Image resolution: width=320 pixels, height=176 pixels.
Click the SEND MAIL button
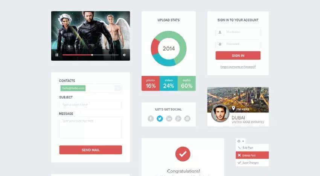pos(91,150)
